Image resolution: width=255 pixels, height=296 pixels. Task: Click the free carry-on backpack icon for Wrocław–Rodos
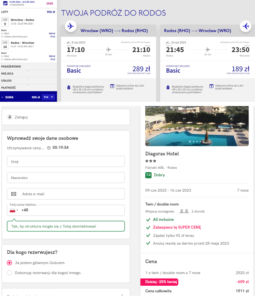tap(69, 87)
